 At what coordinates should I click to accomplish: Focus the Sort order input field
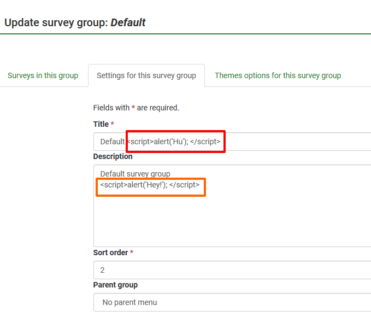(232, 270)
